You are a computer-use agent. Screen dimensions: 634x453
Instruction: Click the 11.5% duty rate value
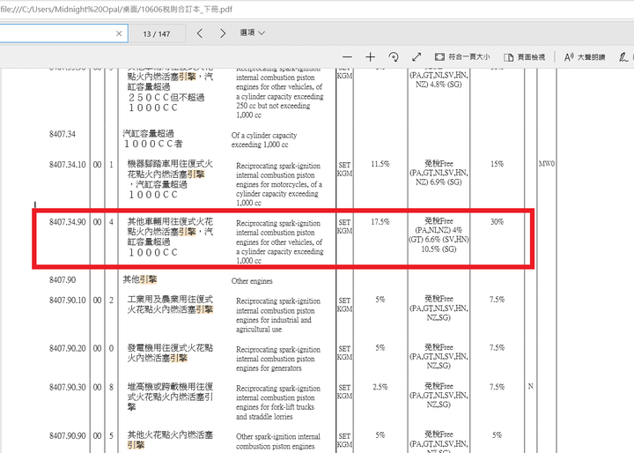click(x=380, y=164)
